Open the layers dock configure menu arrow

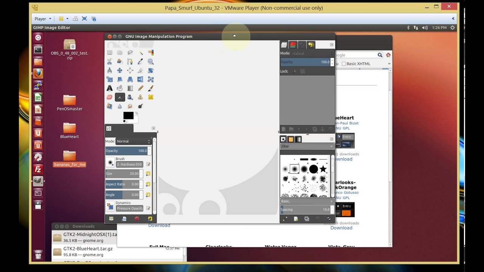pos(332,45)
